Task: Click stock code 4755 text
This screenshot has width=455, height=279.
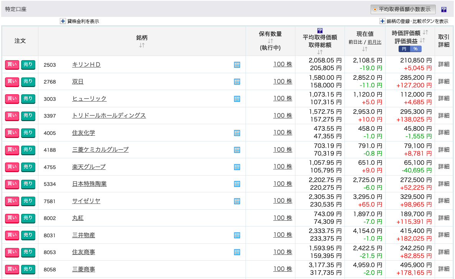Action: coord(49,167)
